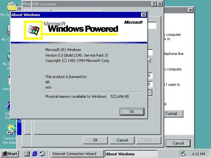Viewport: 211px width, 158px height.
Task: Cancel the Internet Connection Wizard
Action: [178, 143]
